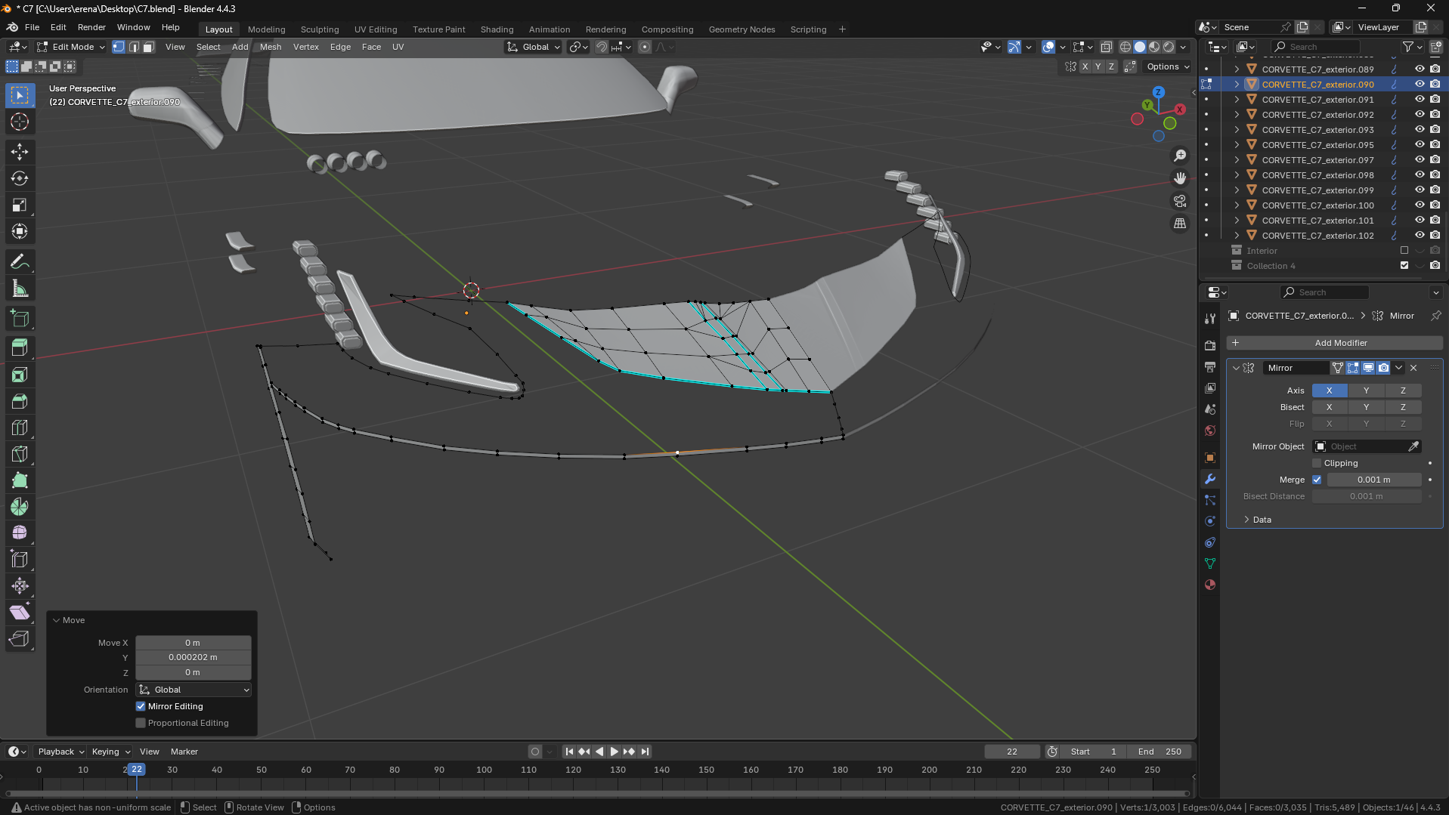
Task: Adjust the Merge distance 0.001 m field
Action: (x=1373, y=480)
